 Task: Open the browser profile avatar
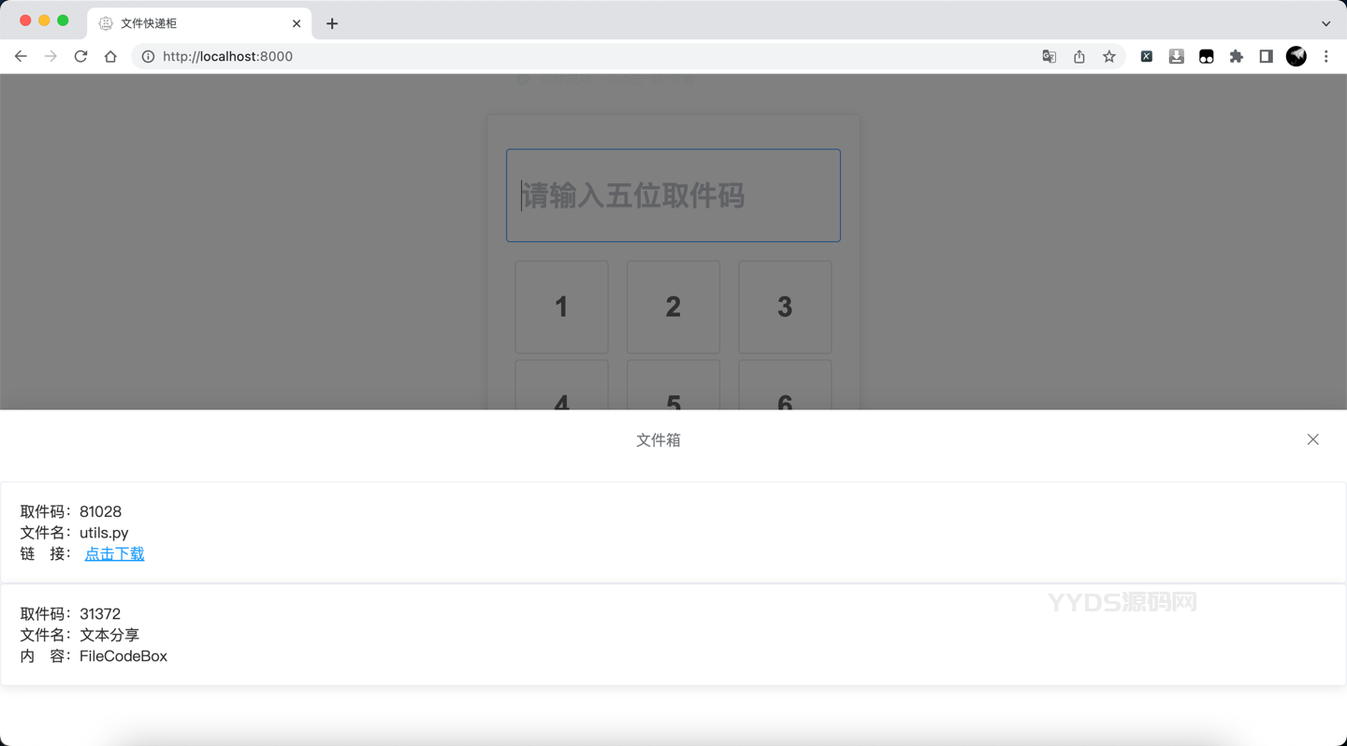(x=1296, y=56)
